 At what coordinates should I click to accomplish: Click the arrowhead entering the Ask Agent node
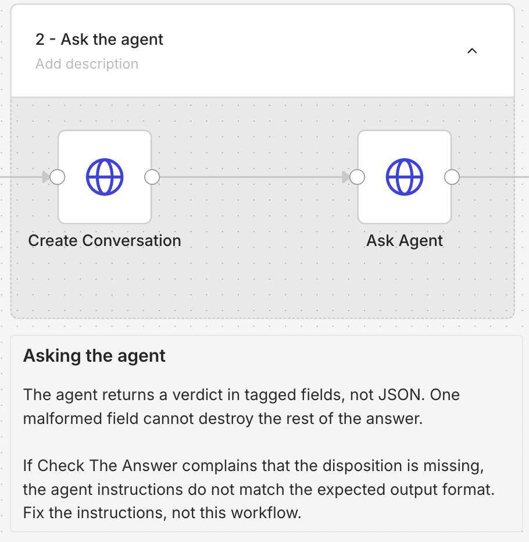click(345, 177)
